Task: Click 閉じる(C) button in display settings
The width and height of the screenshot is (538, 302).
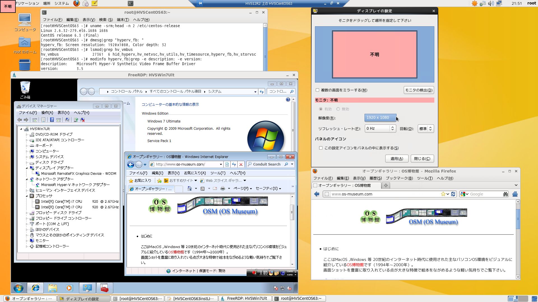Action: (422, 159)
